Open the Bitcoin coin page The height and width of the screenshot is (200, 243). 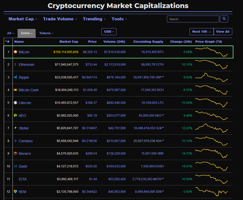coord(24,52)
